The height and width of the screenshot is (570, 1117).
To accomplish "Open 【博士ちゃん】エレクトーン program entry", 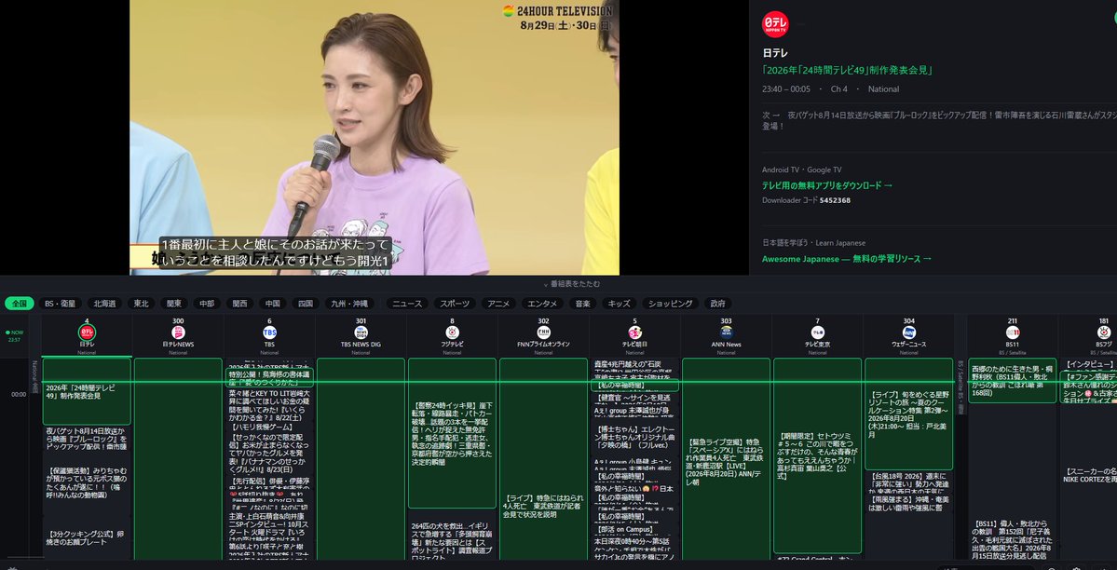I will pos(634,436).
